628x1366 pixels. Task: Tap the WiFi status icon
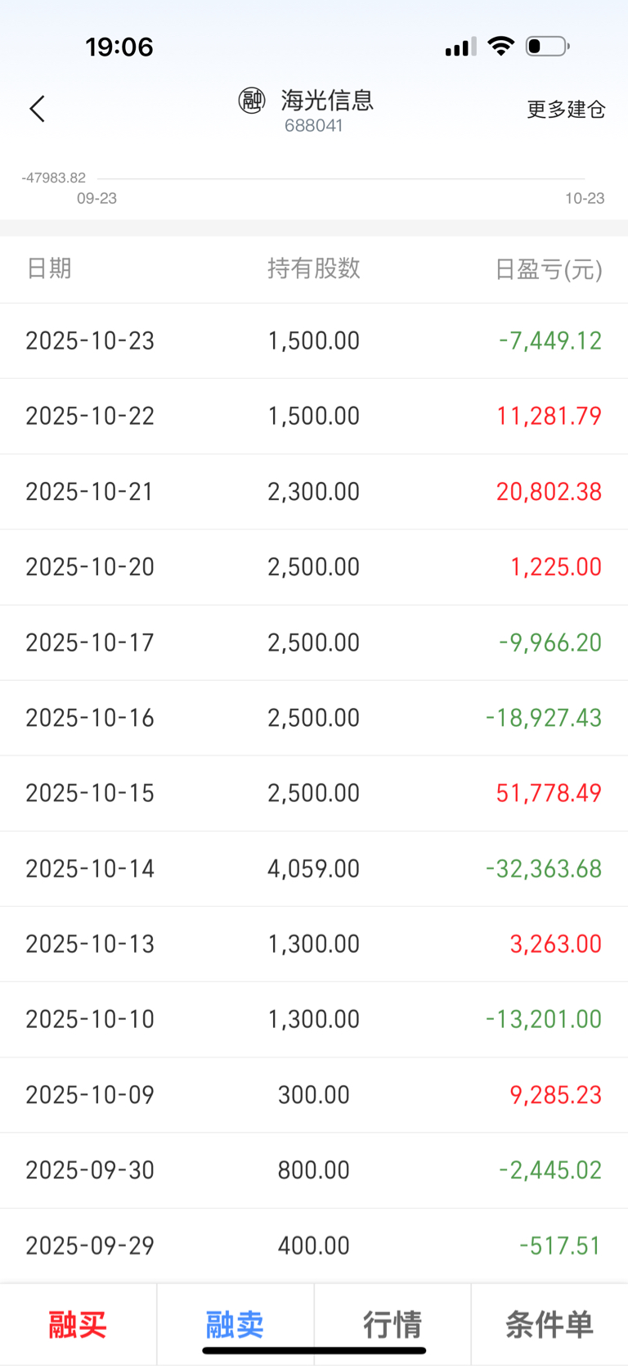click(500, 46)
